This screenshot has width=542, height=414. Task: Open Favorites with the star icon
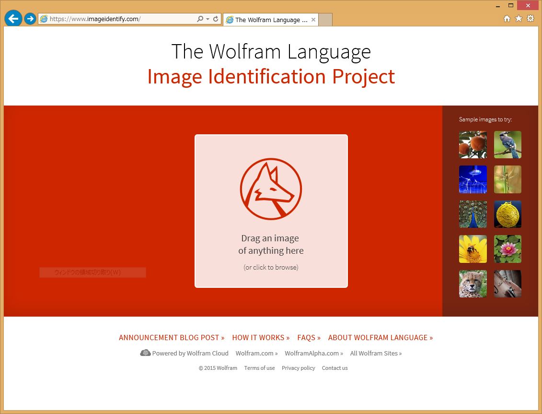pyautogui.click(x=519, y=18)
